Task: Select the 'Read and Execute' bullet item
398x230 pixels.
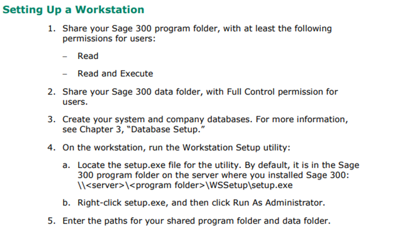Action: point(115,74)
